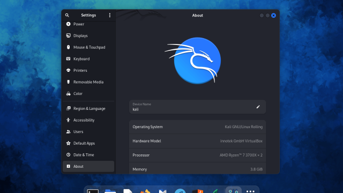This screenshot has width=343, height=193.
Task: Open the search in Settings header
Action: [67, 16]
